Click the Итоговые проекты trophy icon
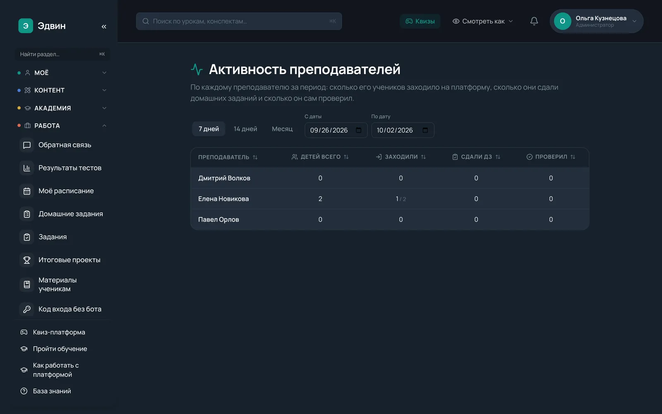Viewport: 662px width, 414px height. click(27, 260)
